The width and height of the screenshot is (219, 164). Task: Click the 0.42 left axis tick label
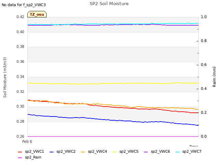point(21,17)
